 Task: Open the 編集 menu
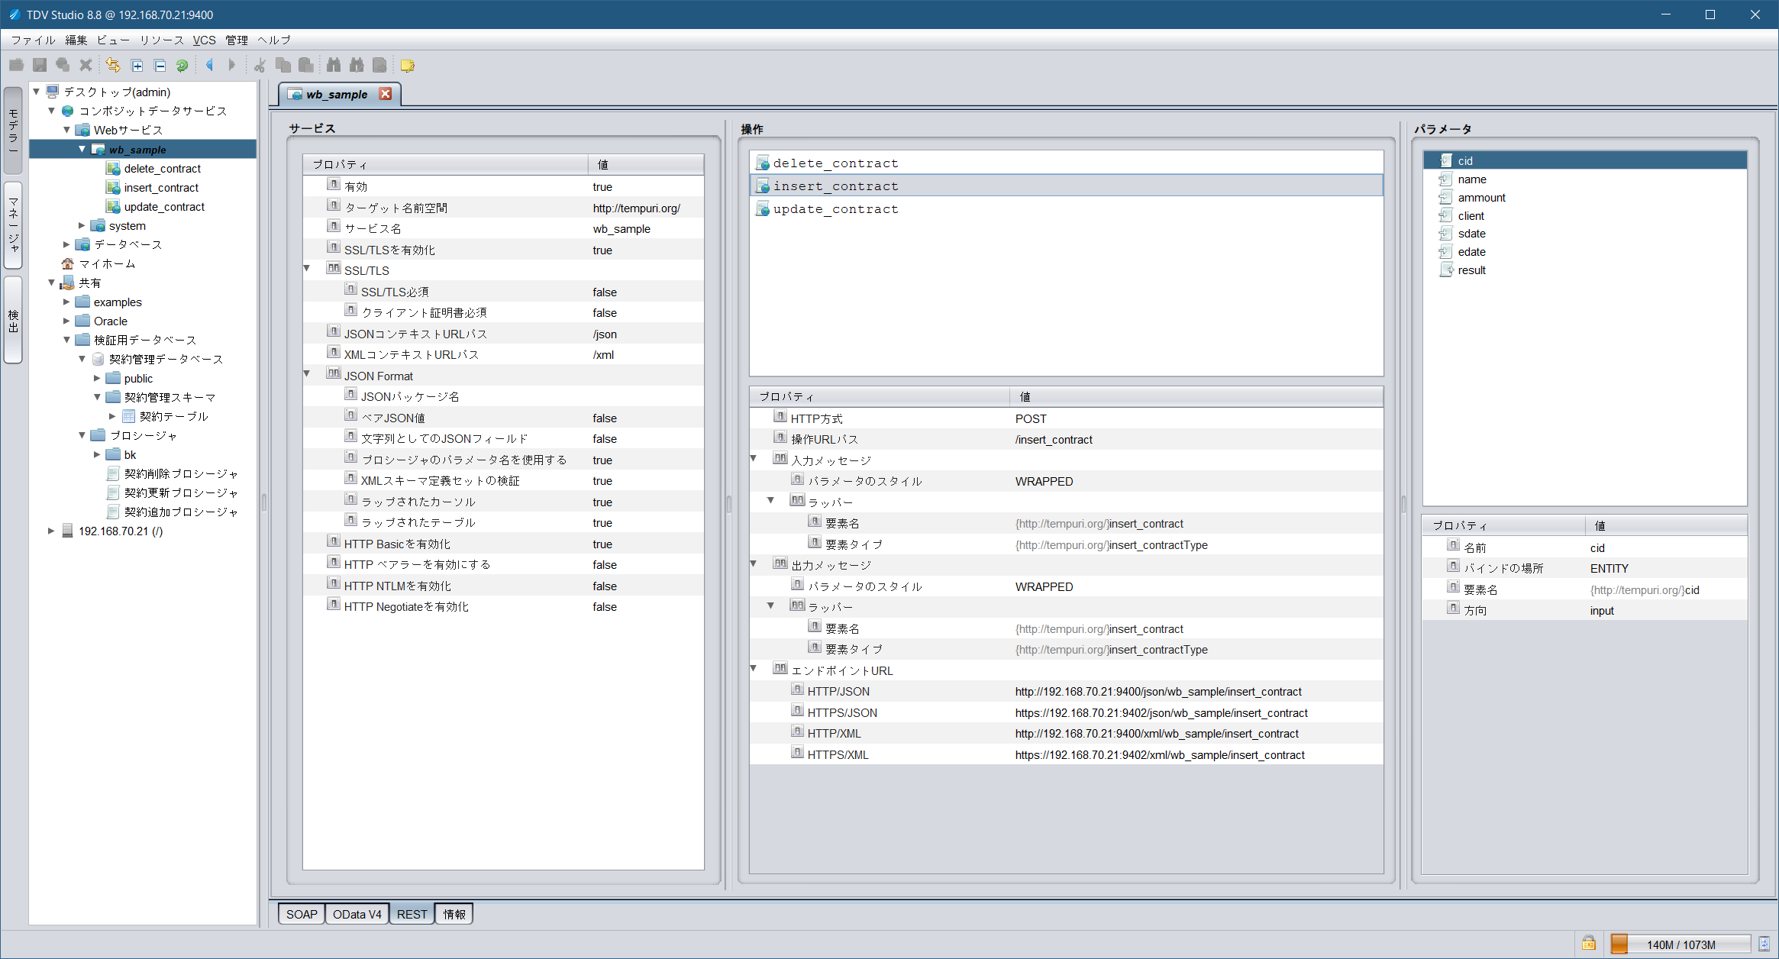click(76, 40)
